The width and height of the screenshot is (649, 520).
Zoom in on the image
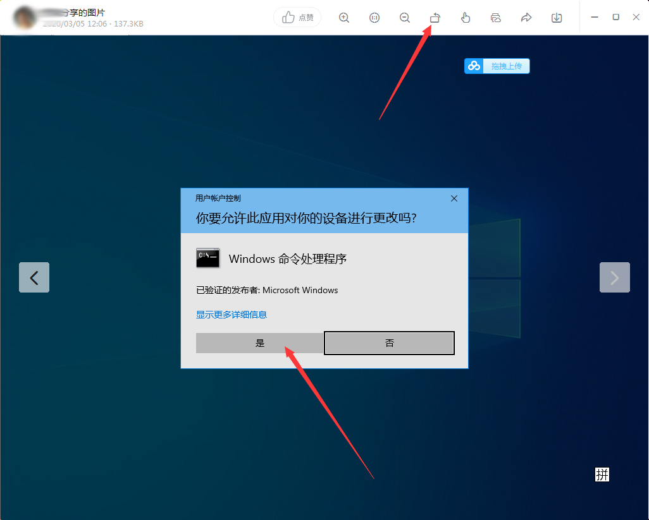(344, 18)
